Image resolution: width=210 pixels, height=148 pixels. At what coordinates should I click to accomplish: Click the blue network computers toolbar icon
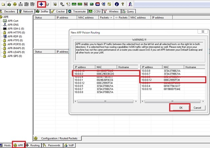coord(103,4)
